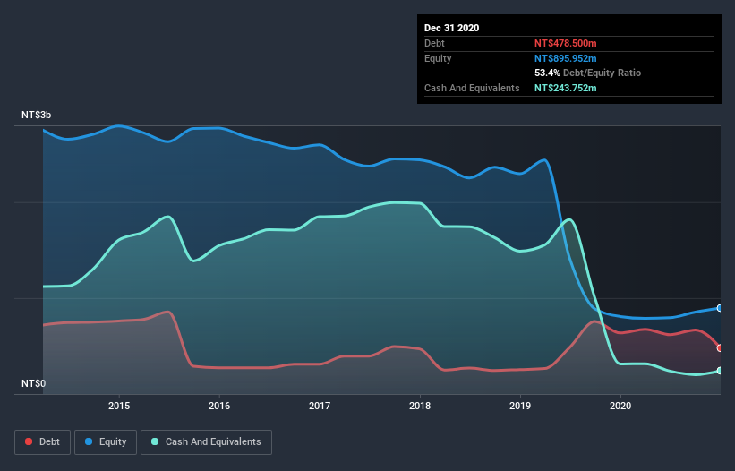This screenshot has height=471, width=735.
Task: Click the NT$478.500m debt value
Action: (x=565, y=43)
